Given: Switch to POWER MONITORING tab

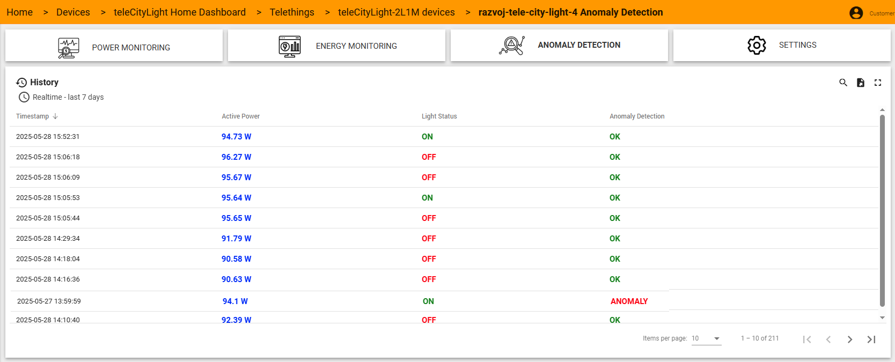Looking at the screenshot, I should pyautogui.click(x=114, y=46).
